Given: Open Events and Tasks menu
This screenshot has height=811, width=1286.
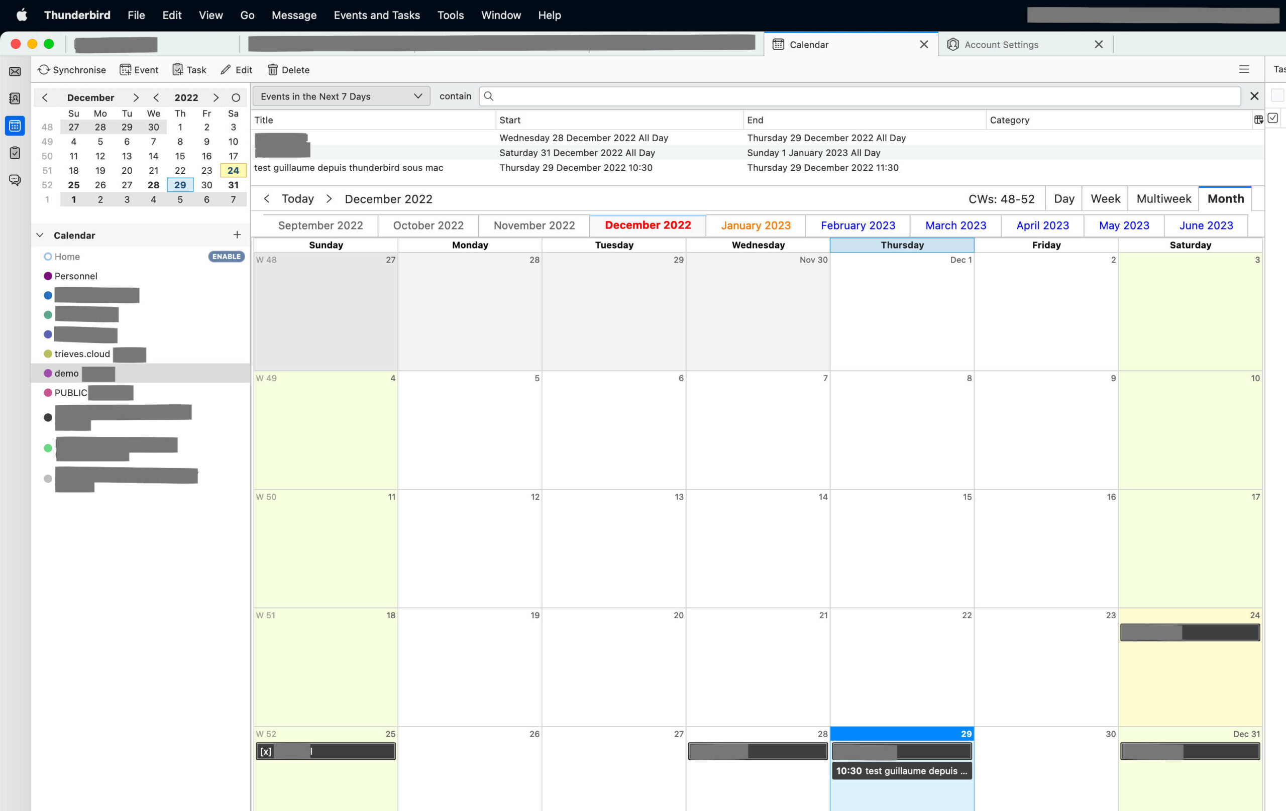Looking at the screenshot, I should point(377,15).
